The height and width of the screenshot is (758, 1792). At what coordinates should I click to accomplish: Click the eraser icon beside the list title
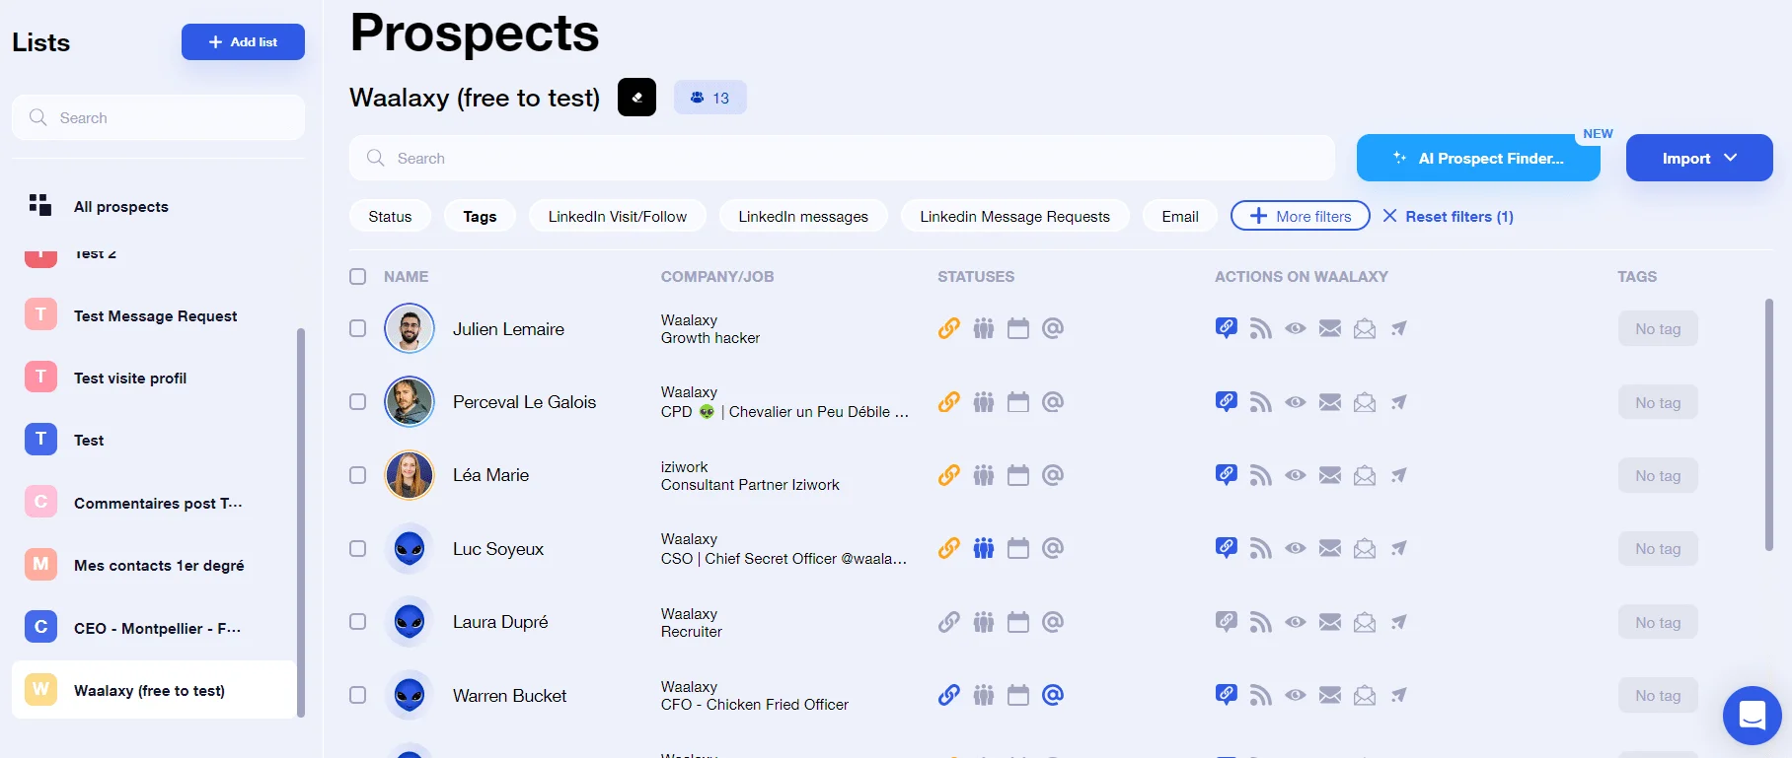click(x=636, y=98)
